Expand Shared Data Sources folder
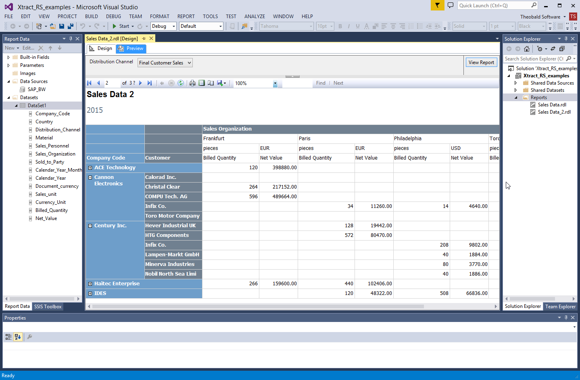 [515, 83]
